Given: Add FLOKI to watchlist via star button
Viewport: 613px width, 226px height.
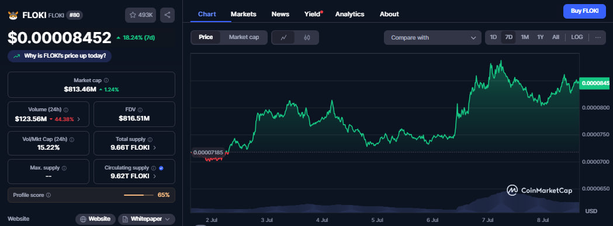Looking at the screenshot, I should click(140, 15).
